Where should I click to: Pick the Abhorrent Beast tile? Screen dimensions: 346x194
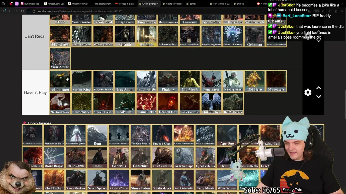(168, 36)
